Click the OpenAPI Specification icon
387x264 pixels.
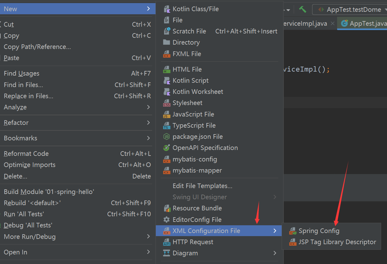pos(167,148)
